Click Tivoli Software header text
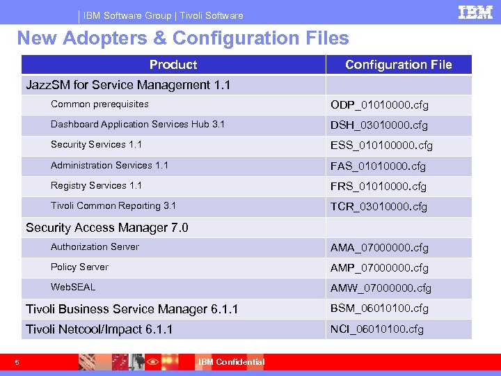This screenshot has width=501, height=376. (212, 15)
